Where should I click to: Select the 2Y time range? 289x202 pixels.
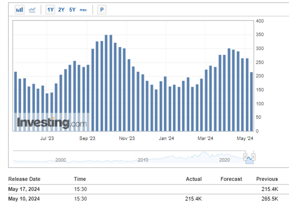(x=61, y=10)
